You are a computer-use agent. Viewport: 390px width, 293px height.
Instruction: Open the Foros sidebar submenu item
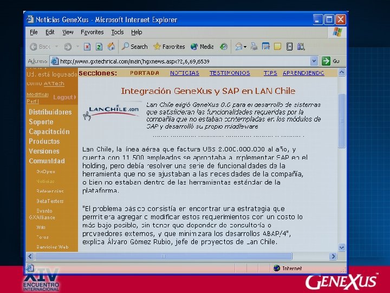(42, 237)
